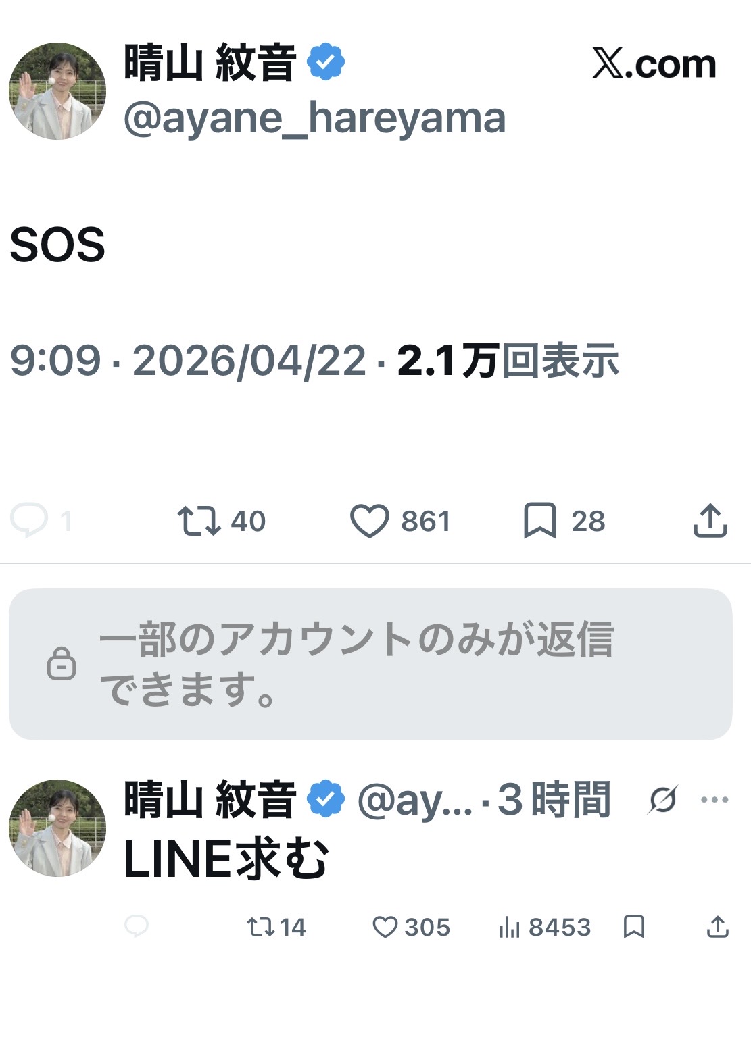Open the 2.1万 view count details
The height and width of the screenshot is (1039, 751).
click(x=508, y=360)
